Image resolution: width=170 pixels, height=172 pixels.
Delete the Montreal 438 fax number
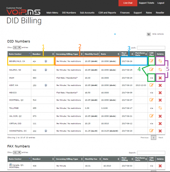coord(160,166)
